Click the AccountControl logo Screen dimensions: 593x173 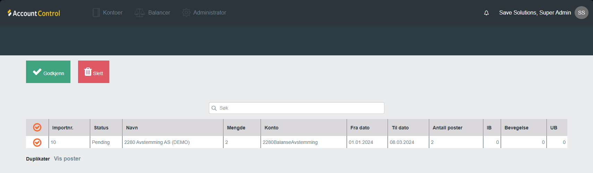[x=34, y=13]
